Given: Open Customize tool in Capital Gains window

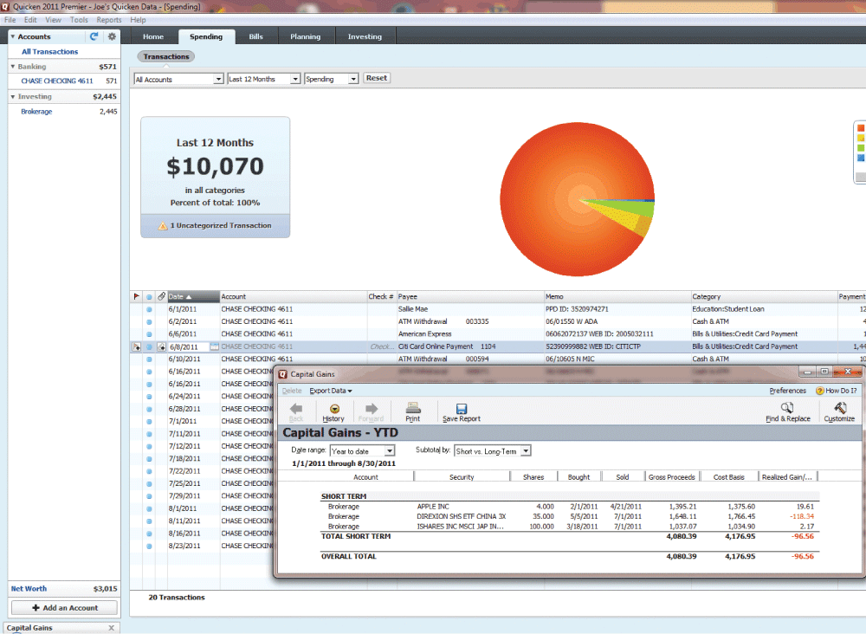Looking at the screenshot, I should click(x=839, y=412).
